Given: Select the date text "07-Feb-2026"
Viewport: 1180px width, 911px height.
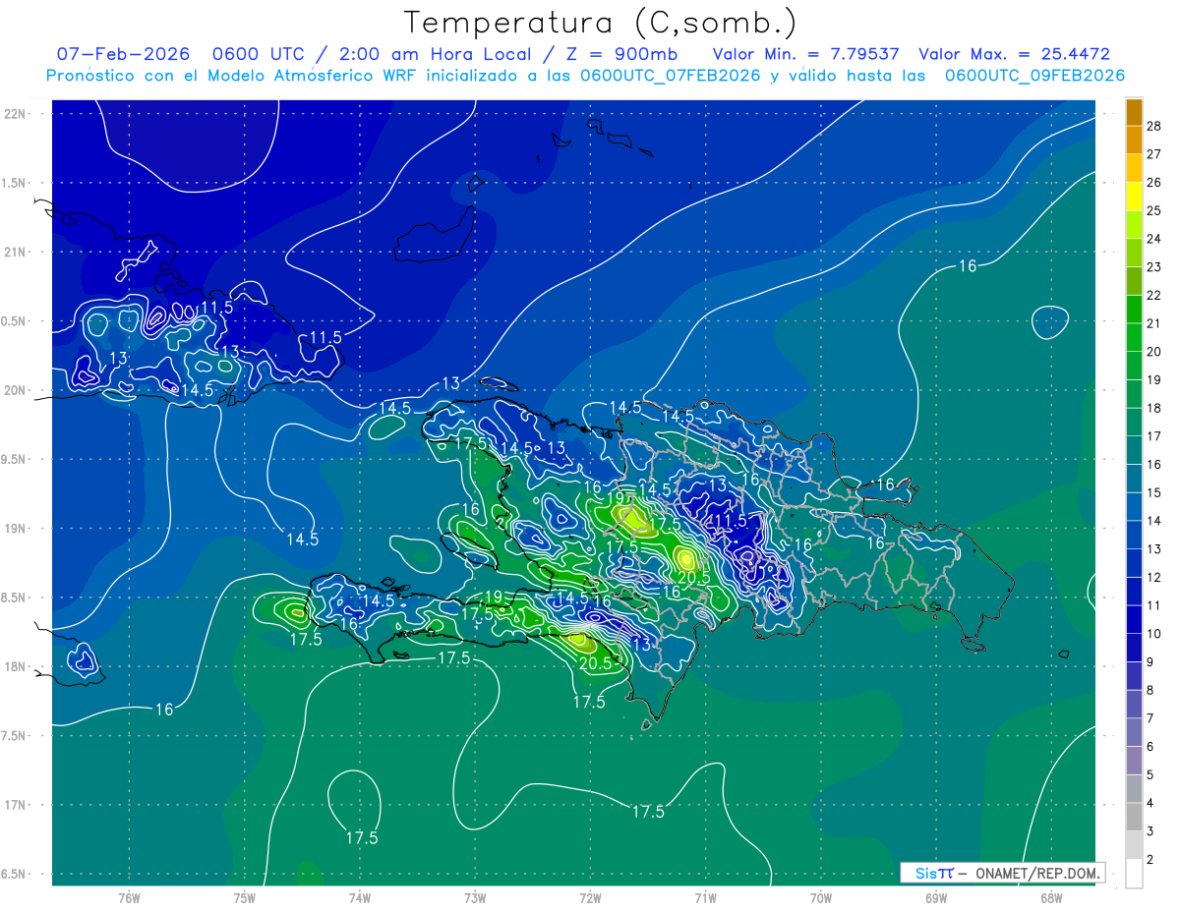Looking at the screenshot, I should [x=124, y=55].
